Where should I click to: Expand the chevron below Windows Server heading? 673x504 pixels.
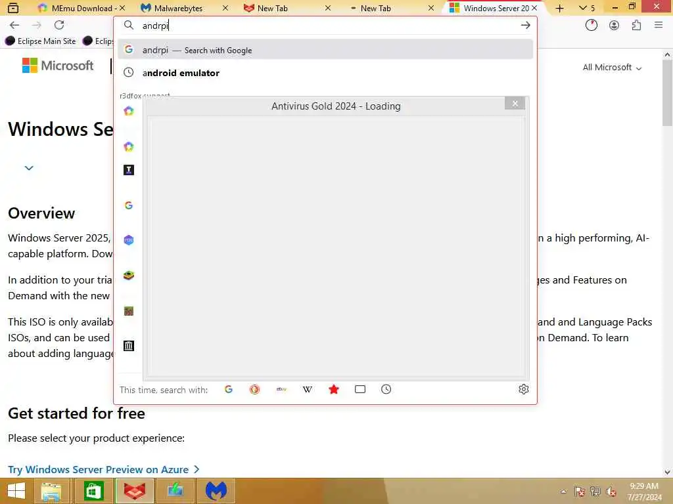[29, 168]
